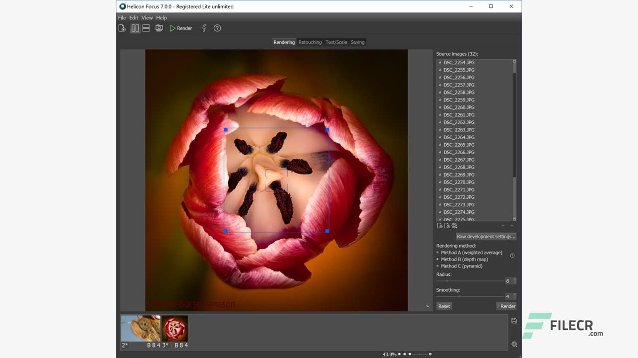Click the camera capture icon
The height and width of the screenshot is (358, 638).
(159, 28)
